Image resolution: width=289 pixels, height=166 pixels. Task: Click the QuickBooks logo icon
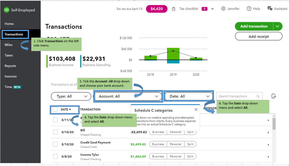pyautogui.click(x=6, y=10)
